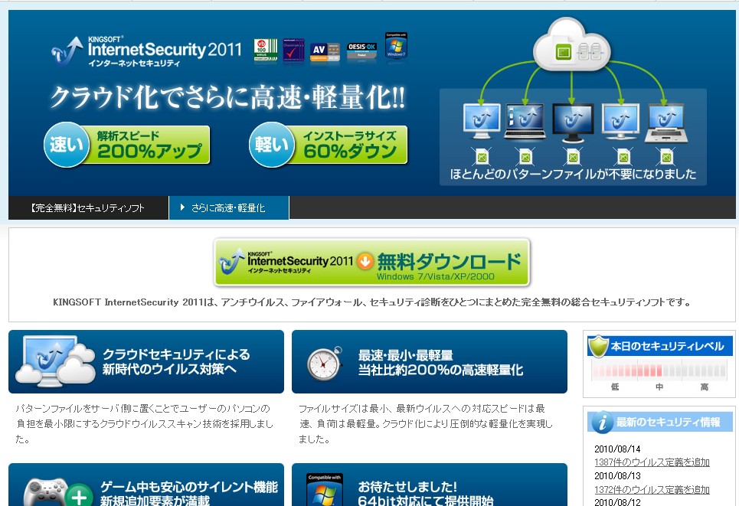The image size is (739, 506).
Task: Click the 本日のセキュリティレベル header
Action: click(660, 346)
